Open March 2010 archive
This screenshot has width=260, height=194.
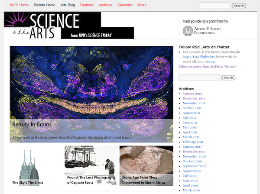[191, 190]
